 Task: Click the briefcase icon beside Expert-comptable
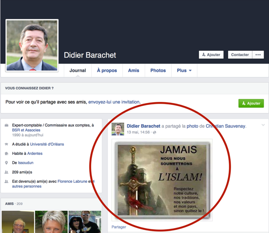[7, 125]
